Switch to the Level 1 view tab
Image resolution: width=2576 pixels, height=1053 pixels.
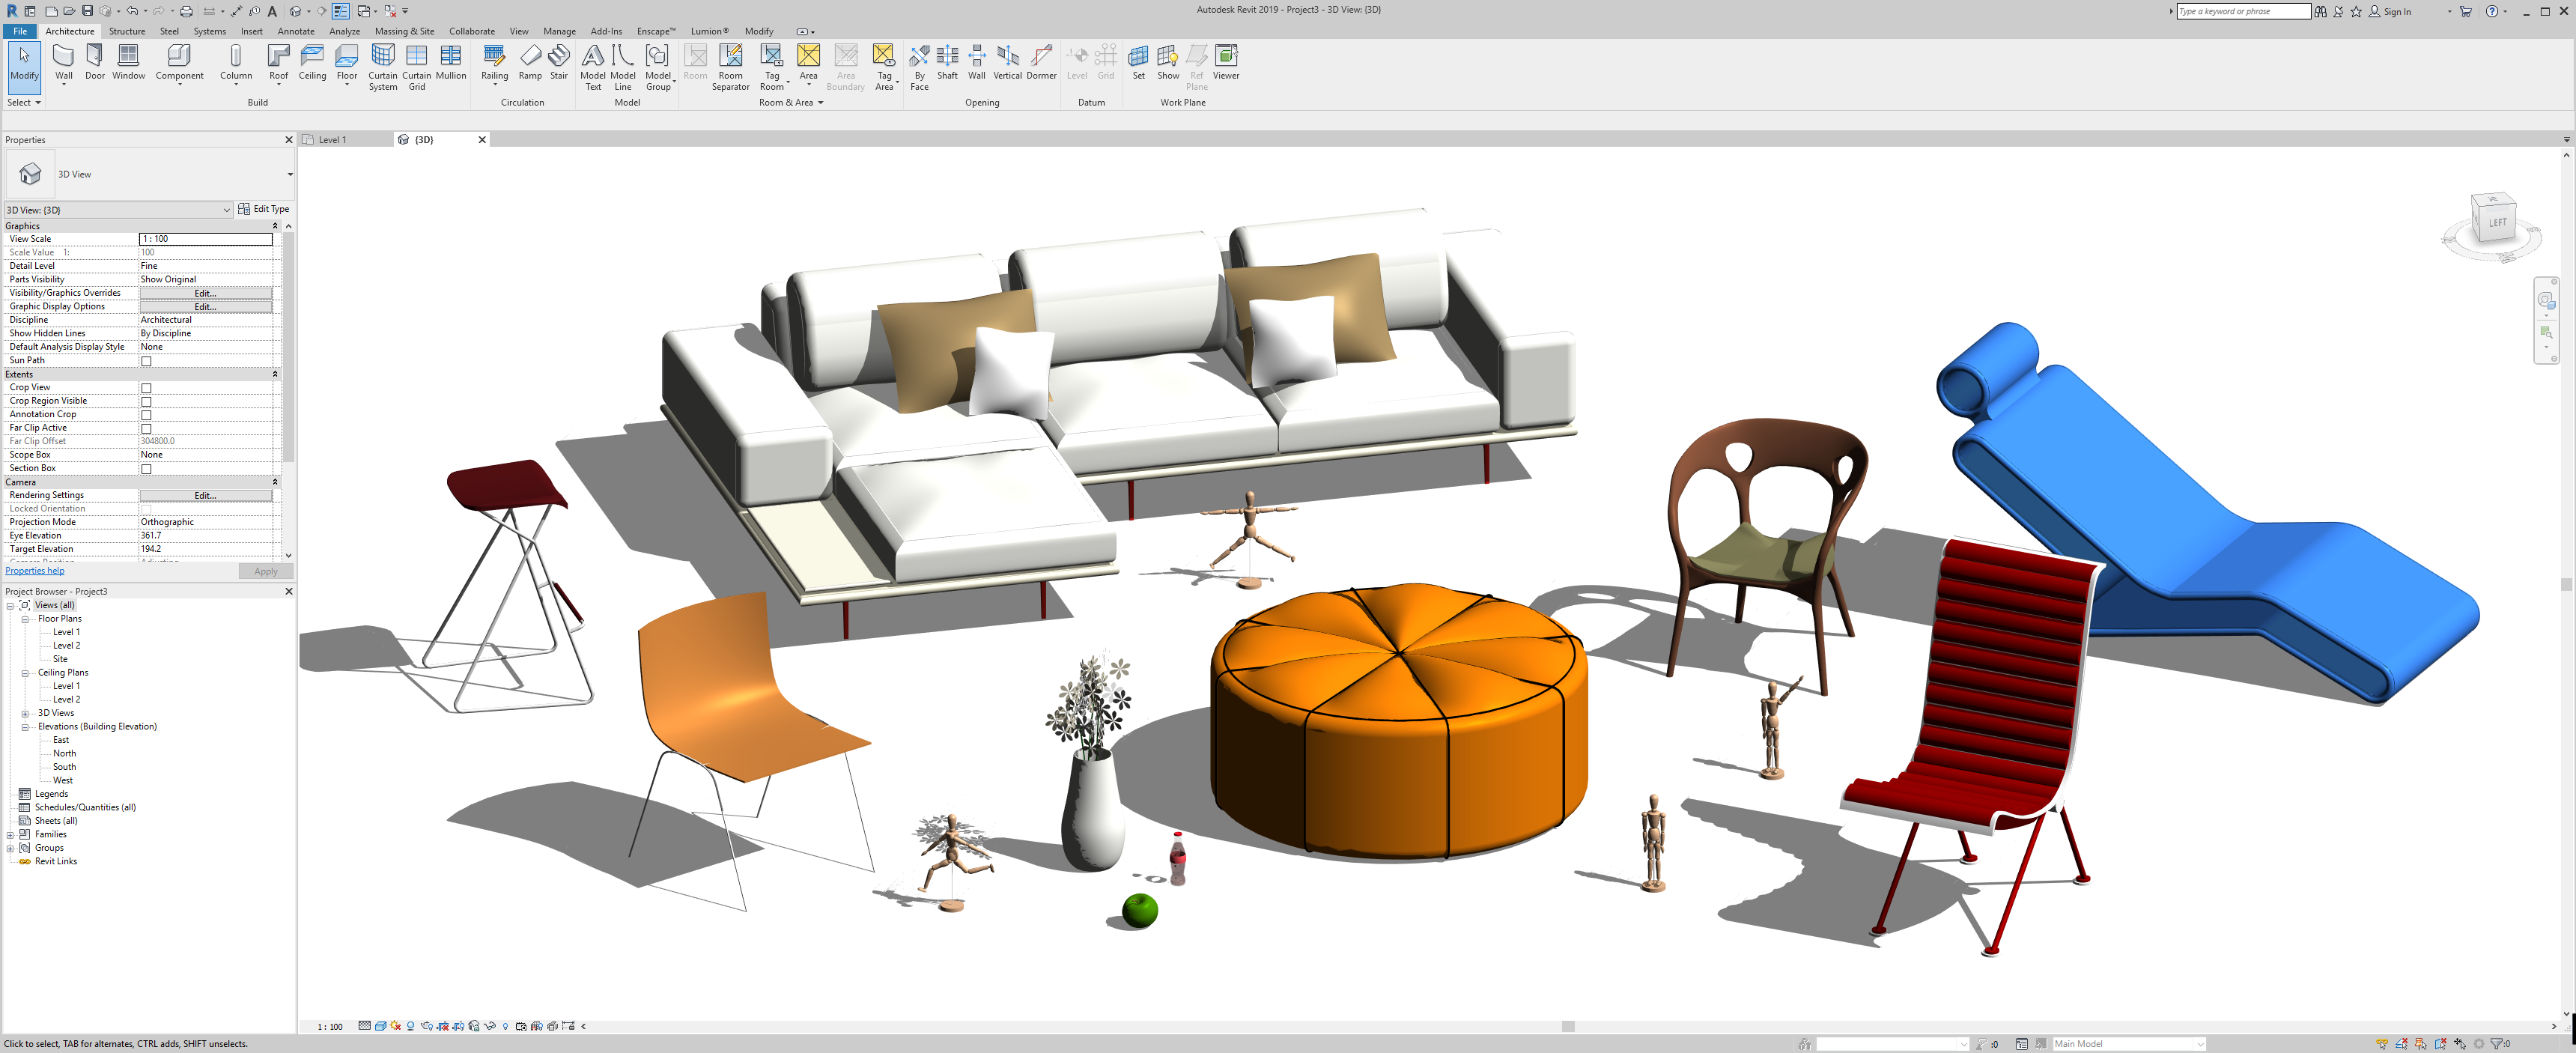(x=333, y=140)
